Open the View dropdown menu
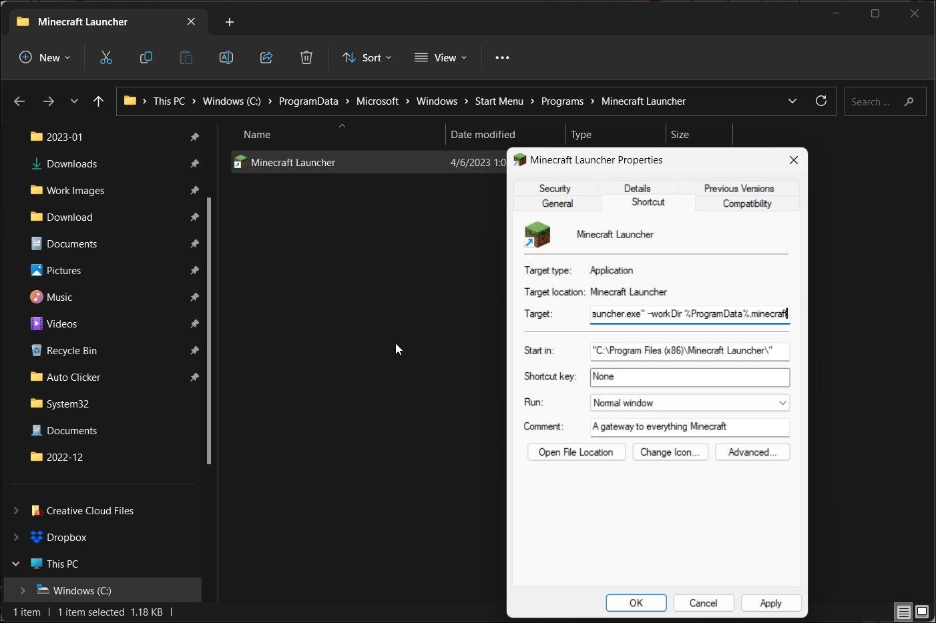The height and width of the screenshot is (623, 936). tap(441, 57)
